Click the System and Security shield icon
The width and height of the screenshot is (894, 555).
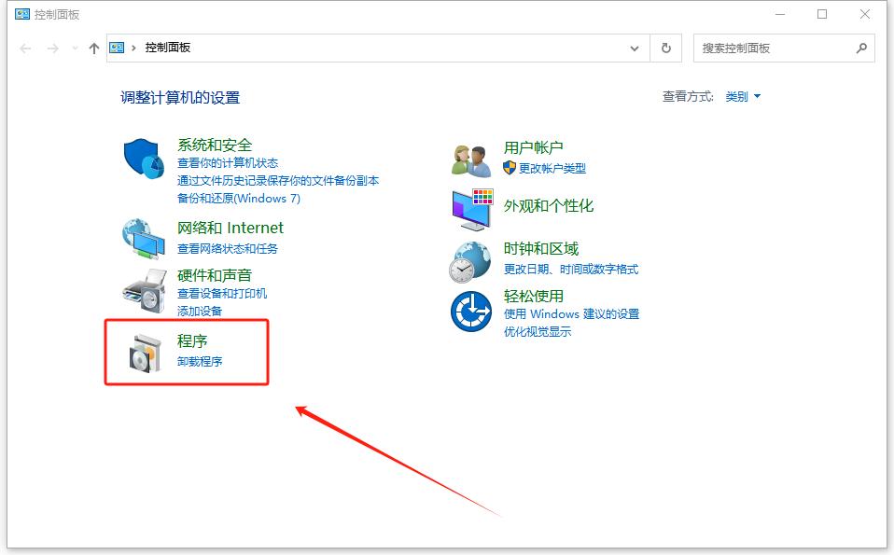pos(144,159)
